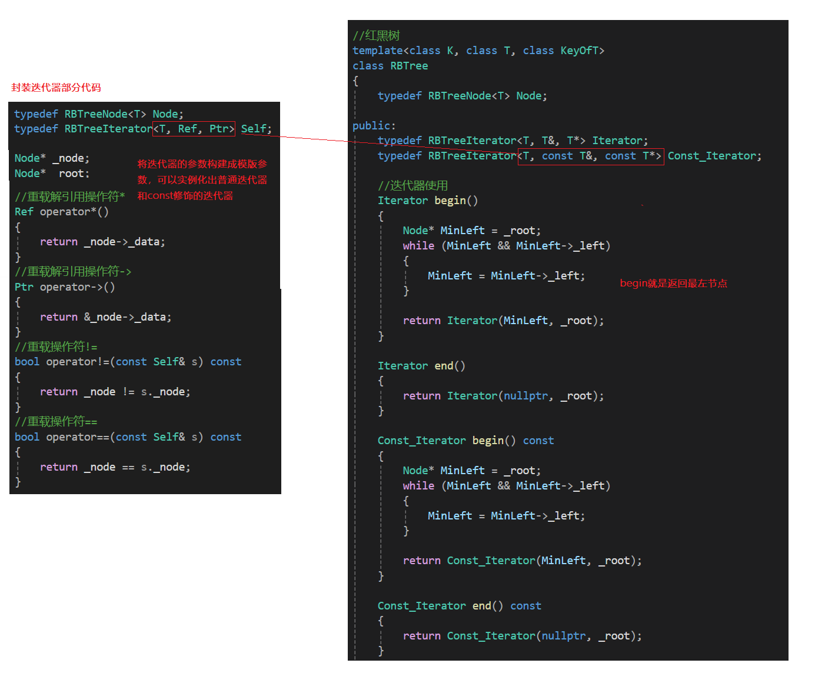The height and width of the screenshot is (673, 815).
Task: Click the line "return _node == s._node;"
Action: pyautogui.click(x=115, y=467)
